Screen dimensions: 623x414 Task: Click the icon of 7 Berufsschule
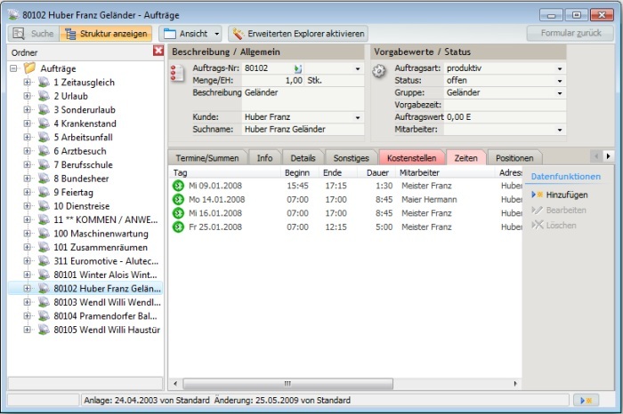[x=44, y=164]
